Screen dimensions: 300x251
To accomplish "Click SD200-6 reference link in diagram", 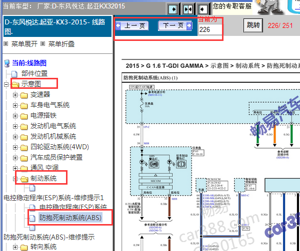I will coord(155,228).
